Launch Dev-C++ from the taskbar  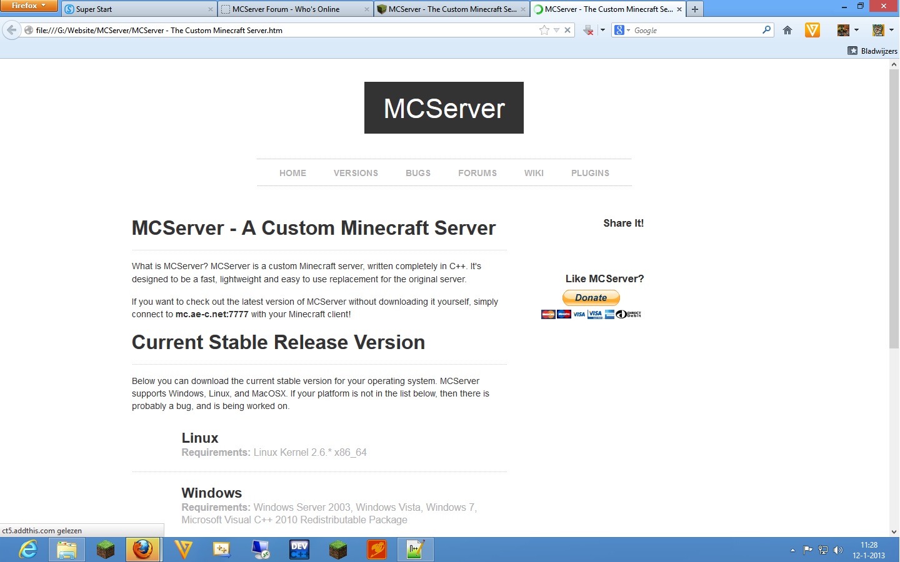click(299, 550)
